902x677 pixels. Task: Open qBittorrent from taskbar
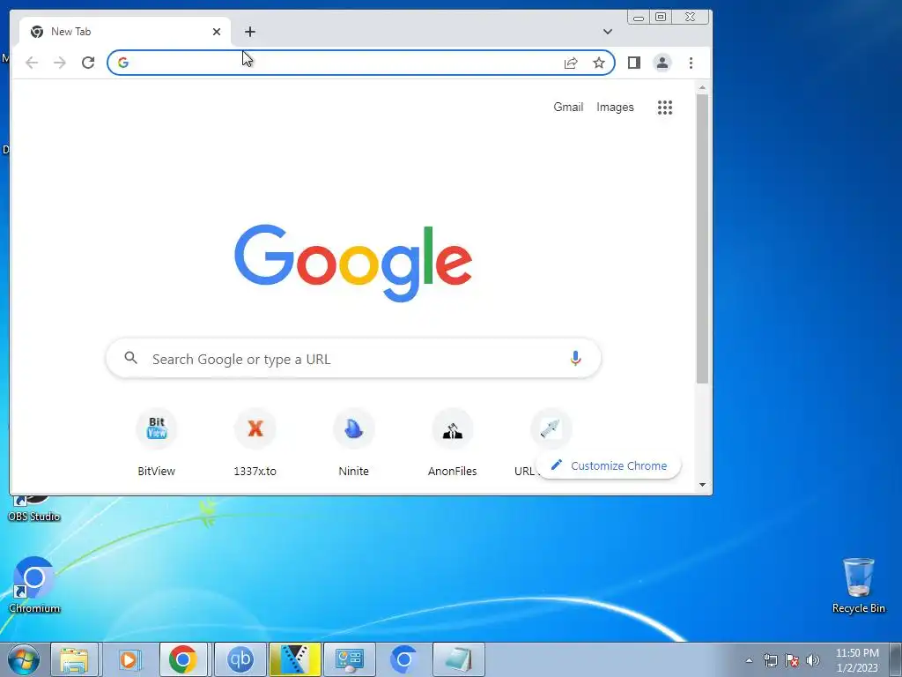240,659
